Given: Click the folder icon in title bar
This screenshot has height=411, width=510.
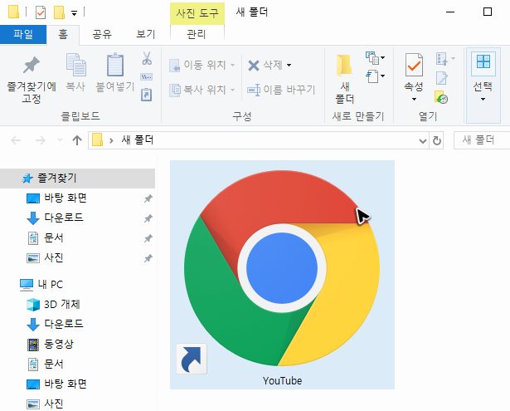Looking at the screenshot, I should pos(13,12).
